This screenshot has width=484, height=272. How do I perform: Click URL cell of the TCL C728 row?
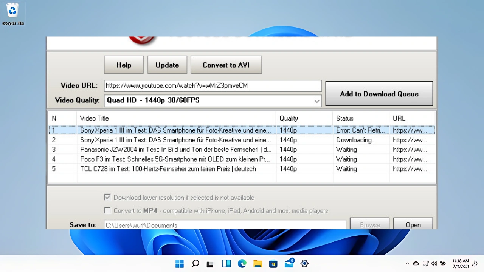pos(412,169)
